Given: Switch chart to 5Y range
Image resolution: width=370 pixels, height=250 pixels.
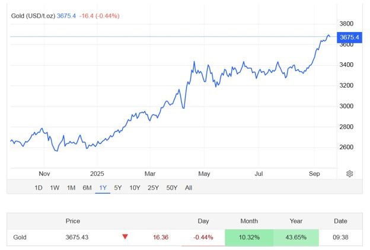Looking at the screenshot, I should tap(117, 188).
